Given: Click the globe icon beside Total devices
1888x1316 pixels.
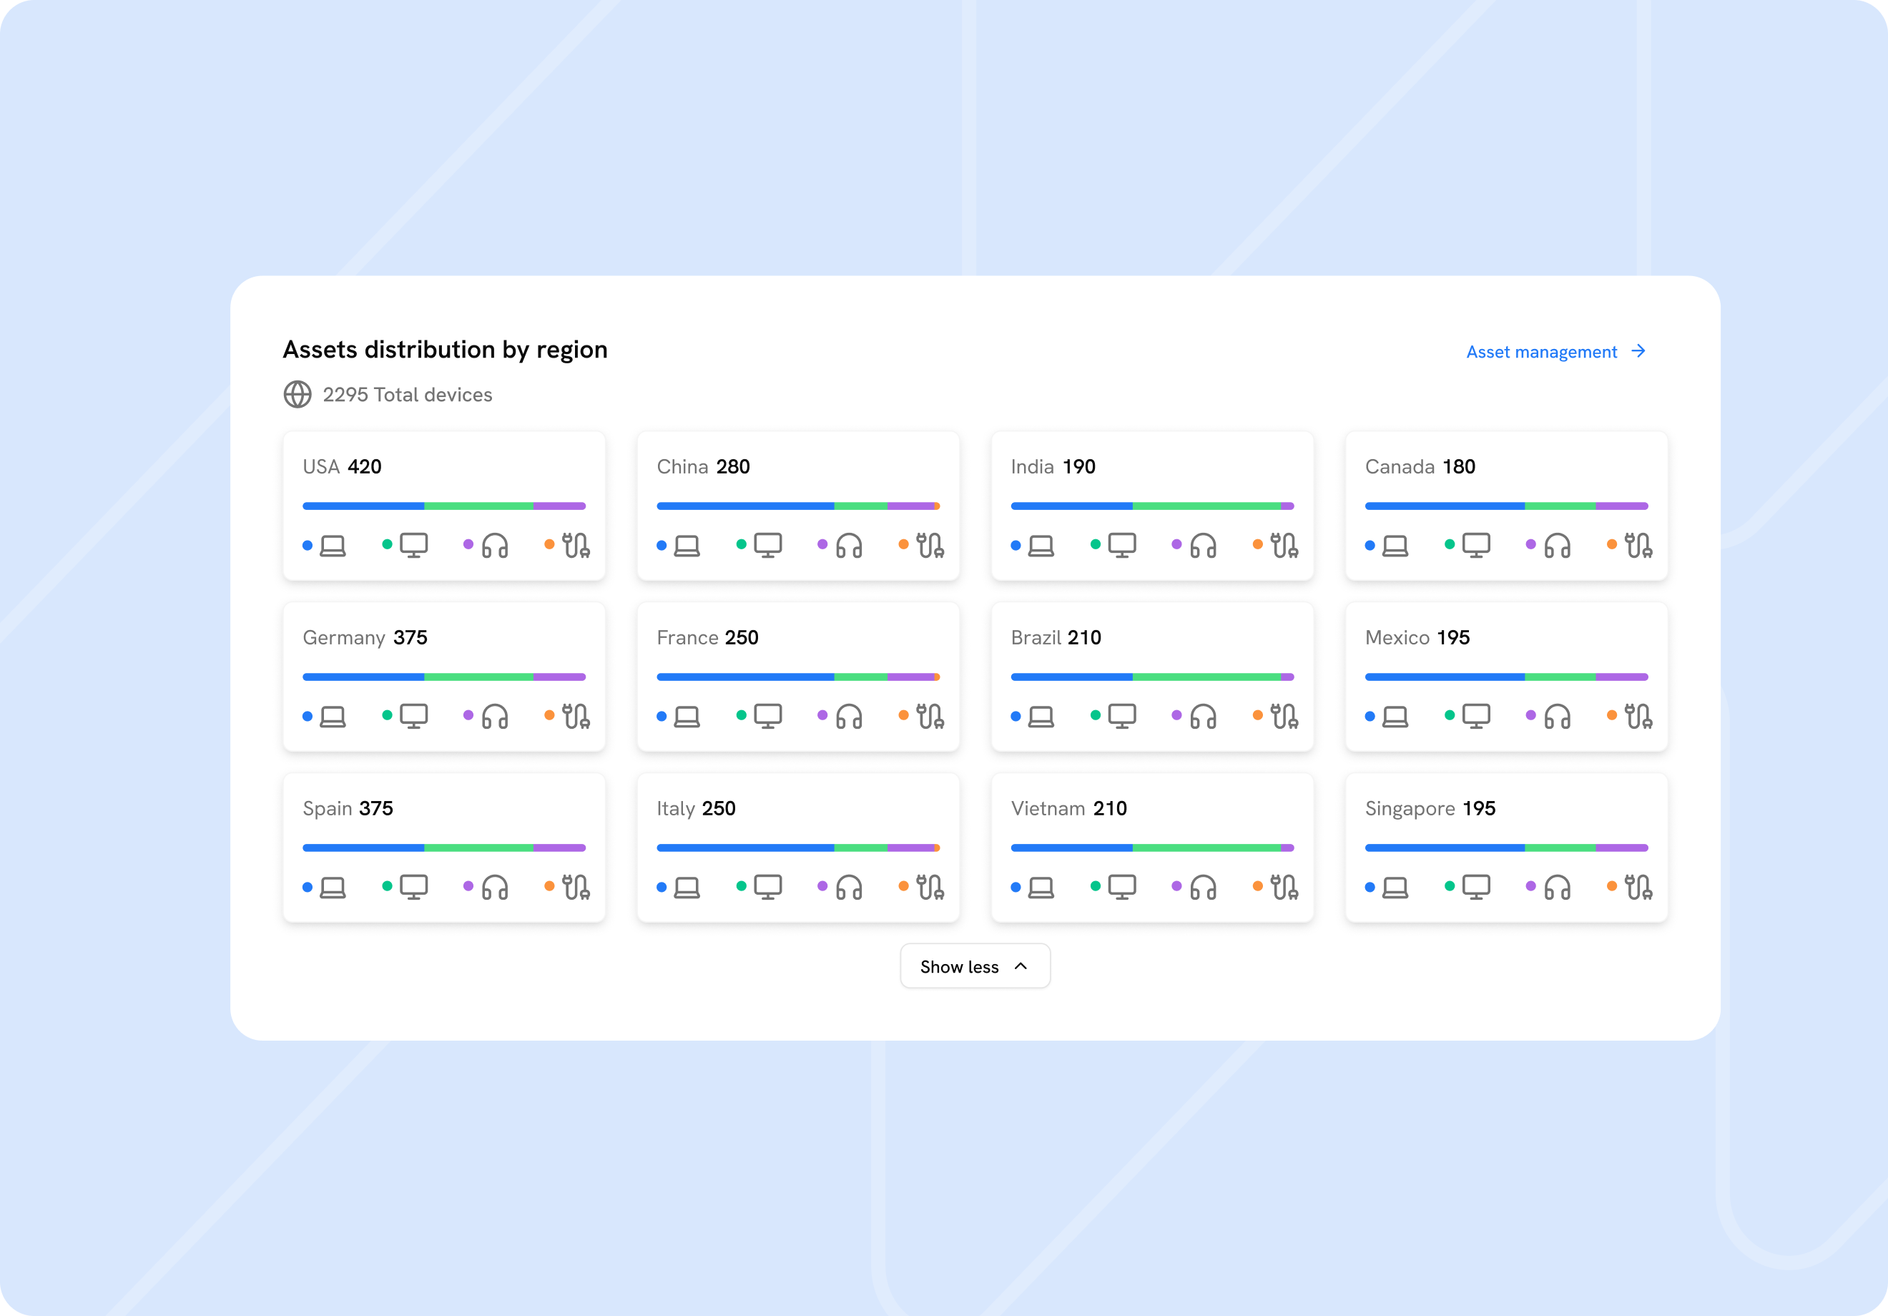Looking at the screenshot, I should pos(298,395).
